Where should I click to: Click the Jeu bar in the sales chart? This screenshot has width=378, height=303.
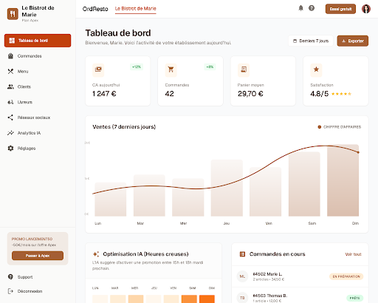227,188
